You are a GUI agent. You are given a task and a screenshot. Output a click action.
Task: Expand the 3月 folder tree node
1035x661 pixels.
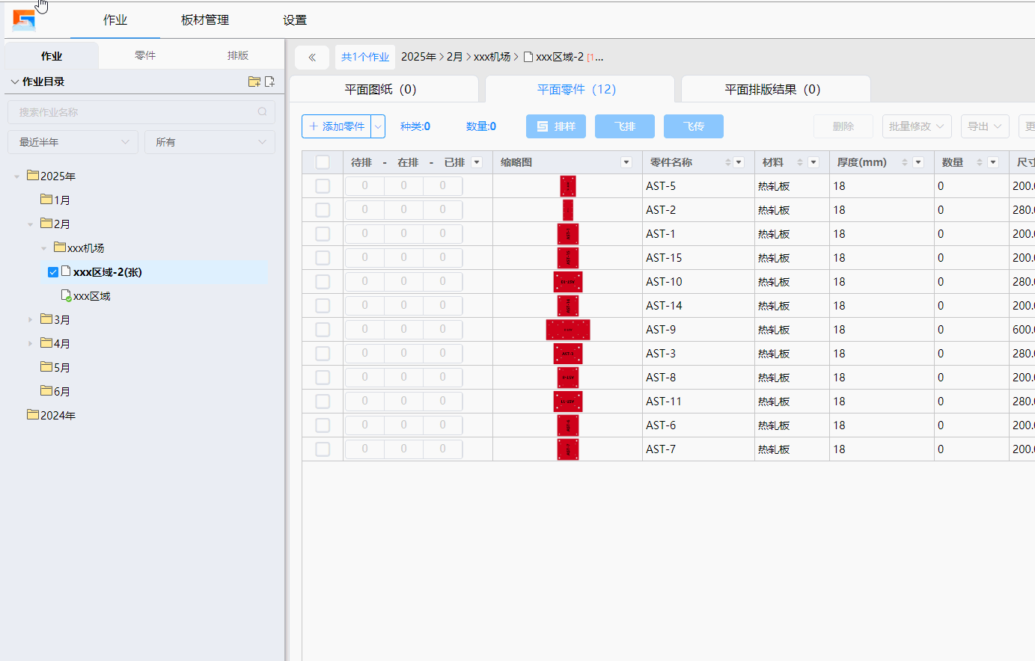coord(30,320)
